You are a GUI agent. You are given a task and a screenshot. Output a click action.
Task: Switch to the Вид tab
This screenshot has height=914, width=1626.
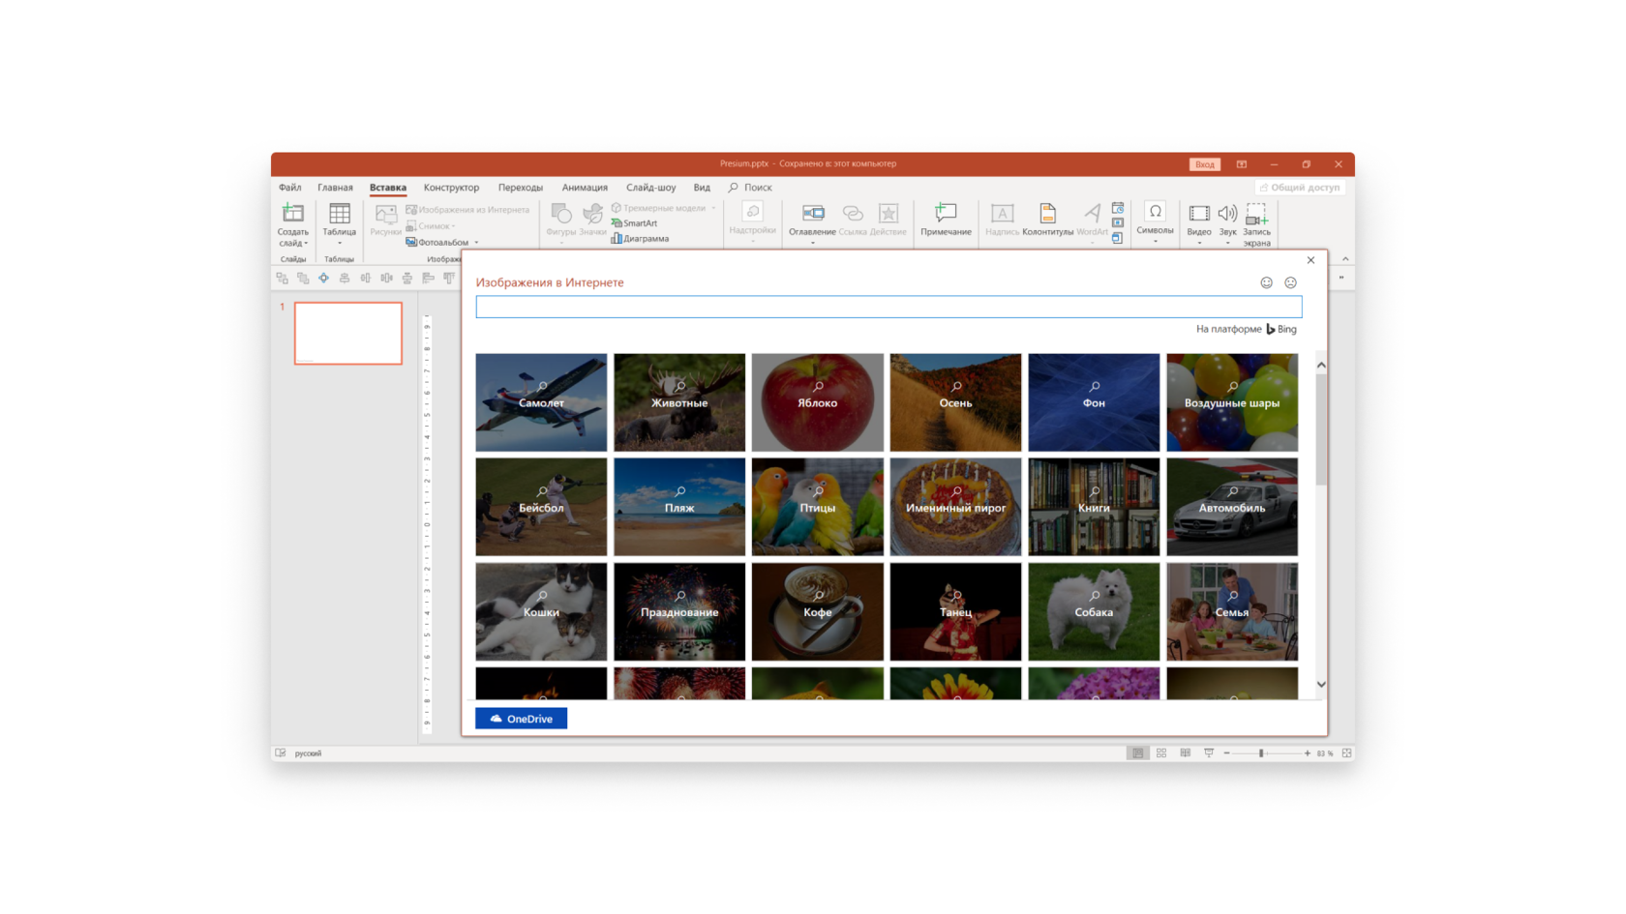[702, 188]
